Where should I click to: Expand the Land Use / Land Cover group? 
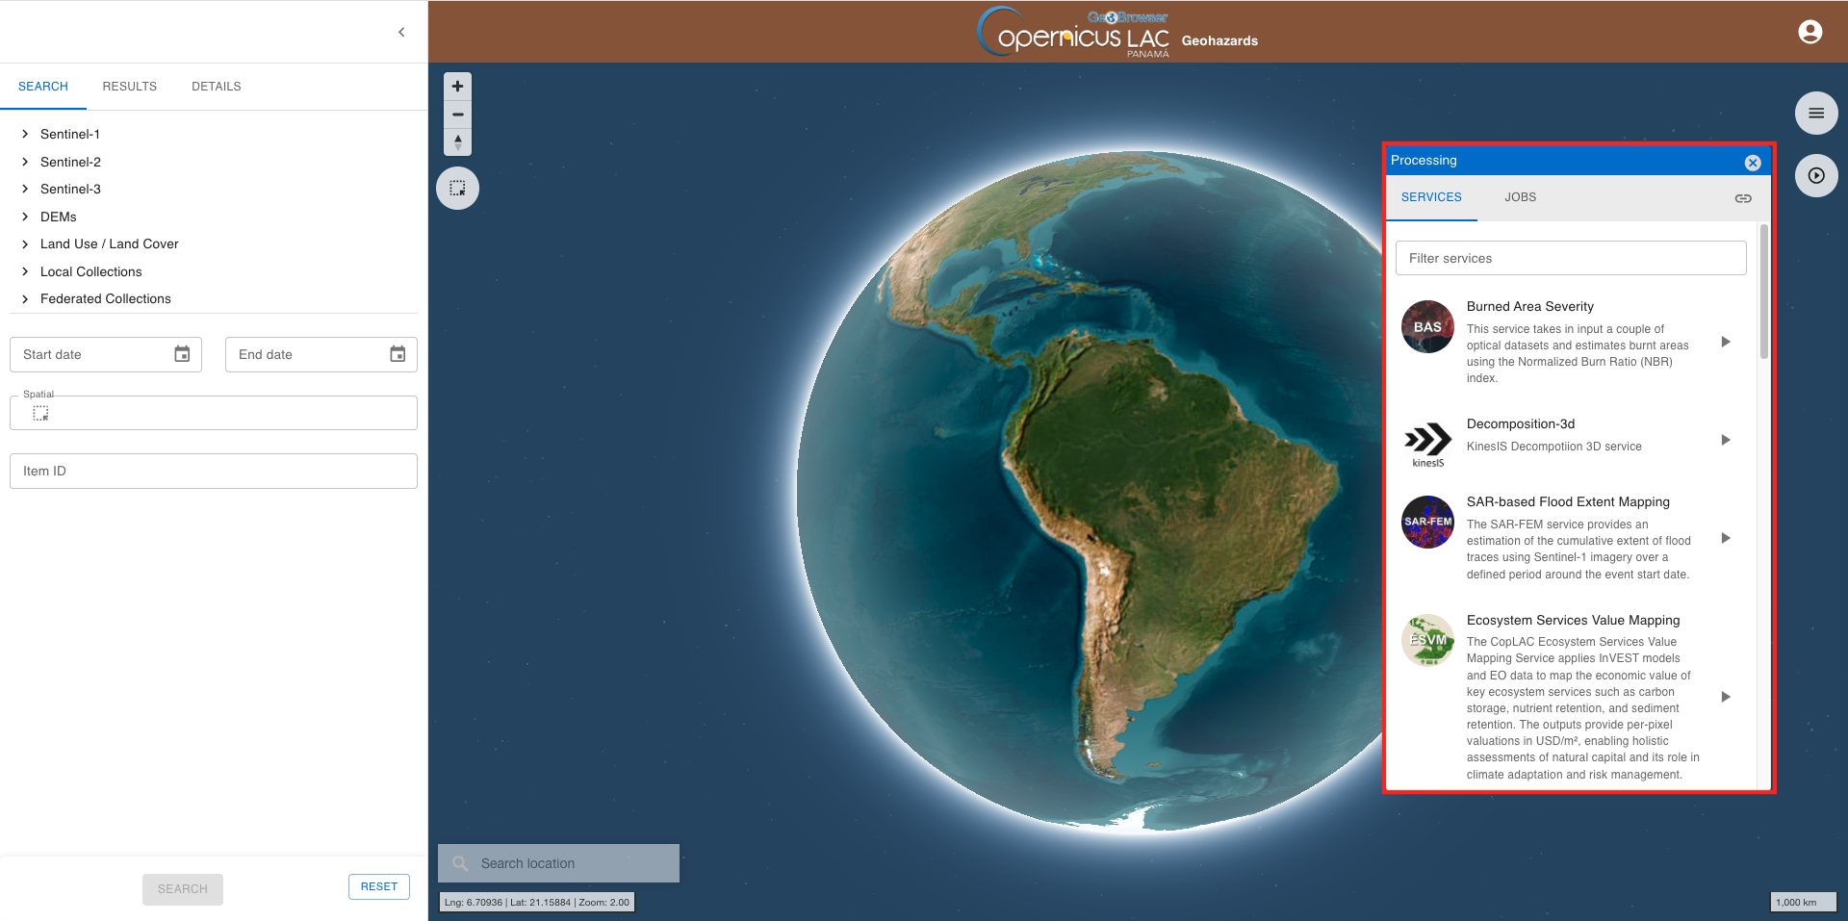[25, 244]
